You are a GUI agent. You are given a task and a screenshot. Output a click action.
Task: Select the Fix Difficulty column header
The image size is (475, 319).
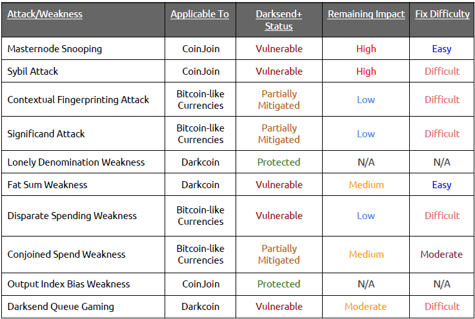point(442,14)
